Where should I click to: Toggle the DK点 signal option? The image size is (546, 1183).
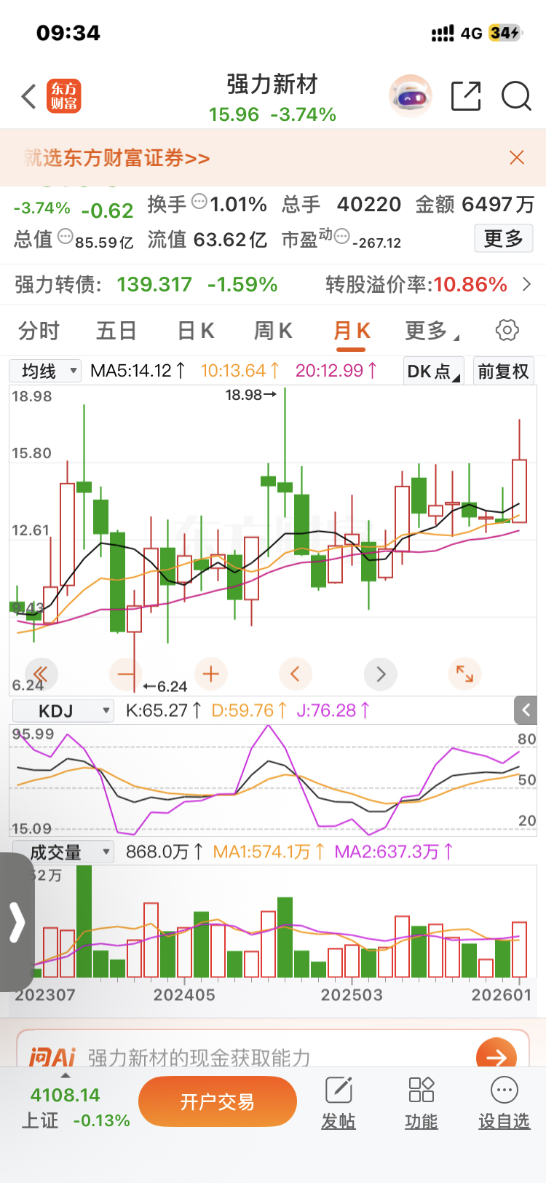433,371
